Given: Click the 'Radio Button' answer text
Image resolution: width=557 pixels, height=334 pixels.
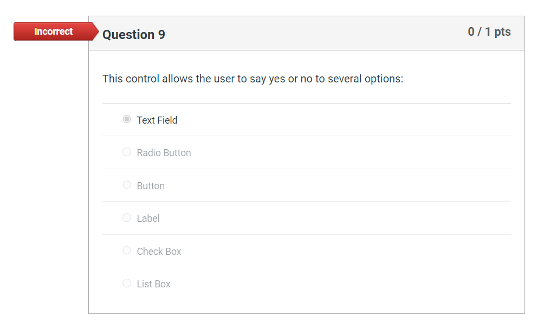Looking at the screenshot, I should [x=164, y=153].
